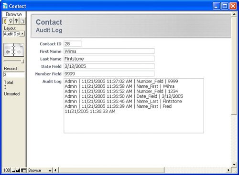Switch to Layout mode icon
Image resolution: width=239 pixels, height=175 pixels.
tap(16, 21)
